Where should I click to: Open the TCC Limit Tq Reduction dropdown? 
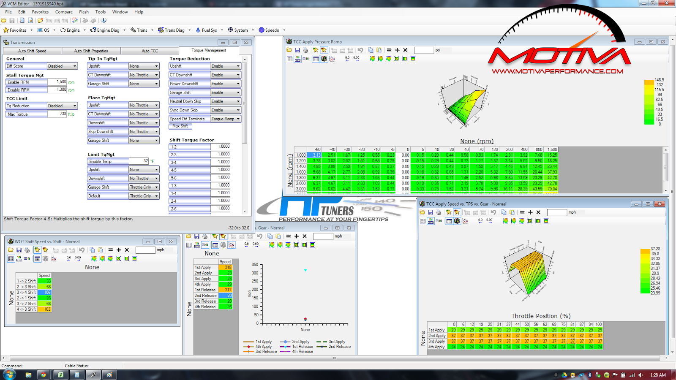(x=75, y=106)
